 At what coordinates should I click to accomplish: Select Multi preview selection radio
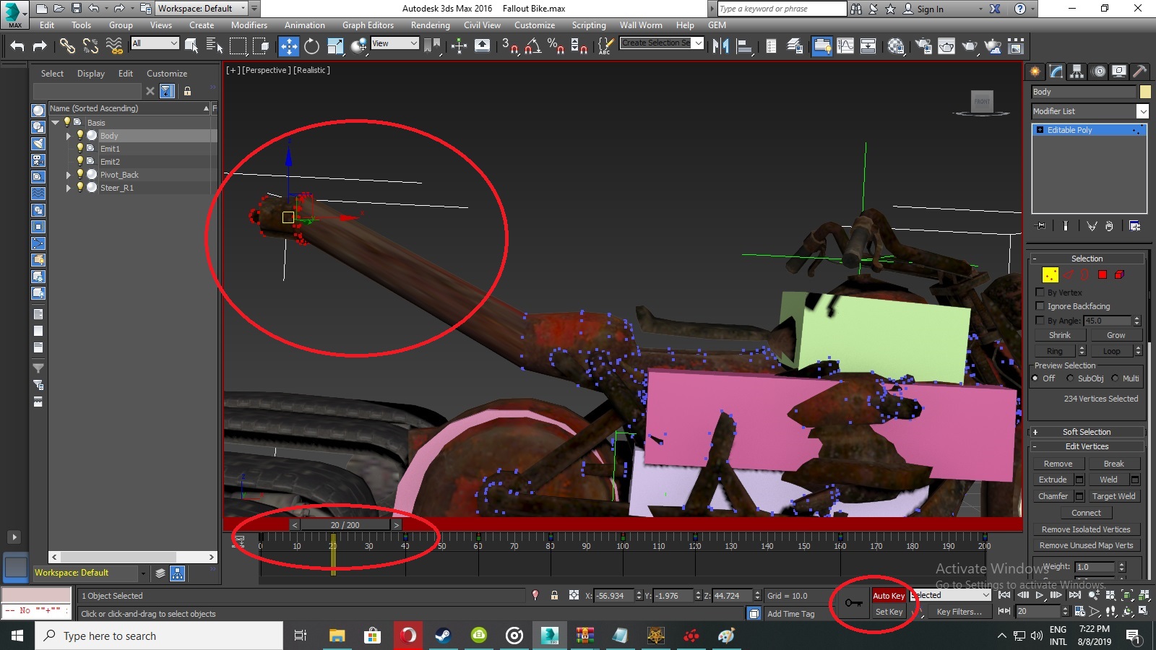click(x=1115, y=378)
